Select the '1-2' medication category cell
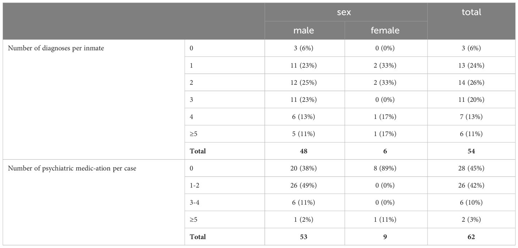The height and width of the screenshot is (248, 518). click(x=224, y=186)
